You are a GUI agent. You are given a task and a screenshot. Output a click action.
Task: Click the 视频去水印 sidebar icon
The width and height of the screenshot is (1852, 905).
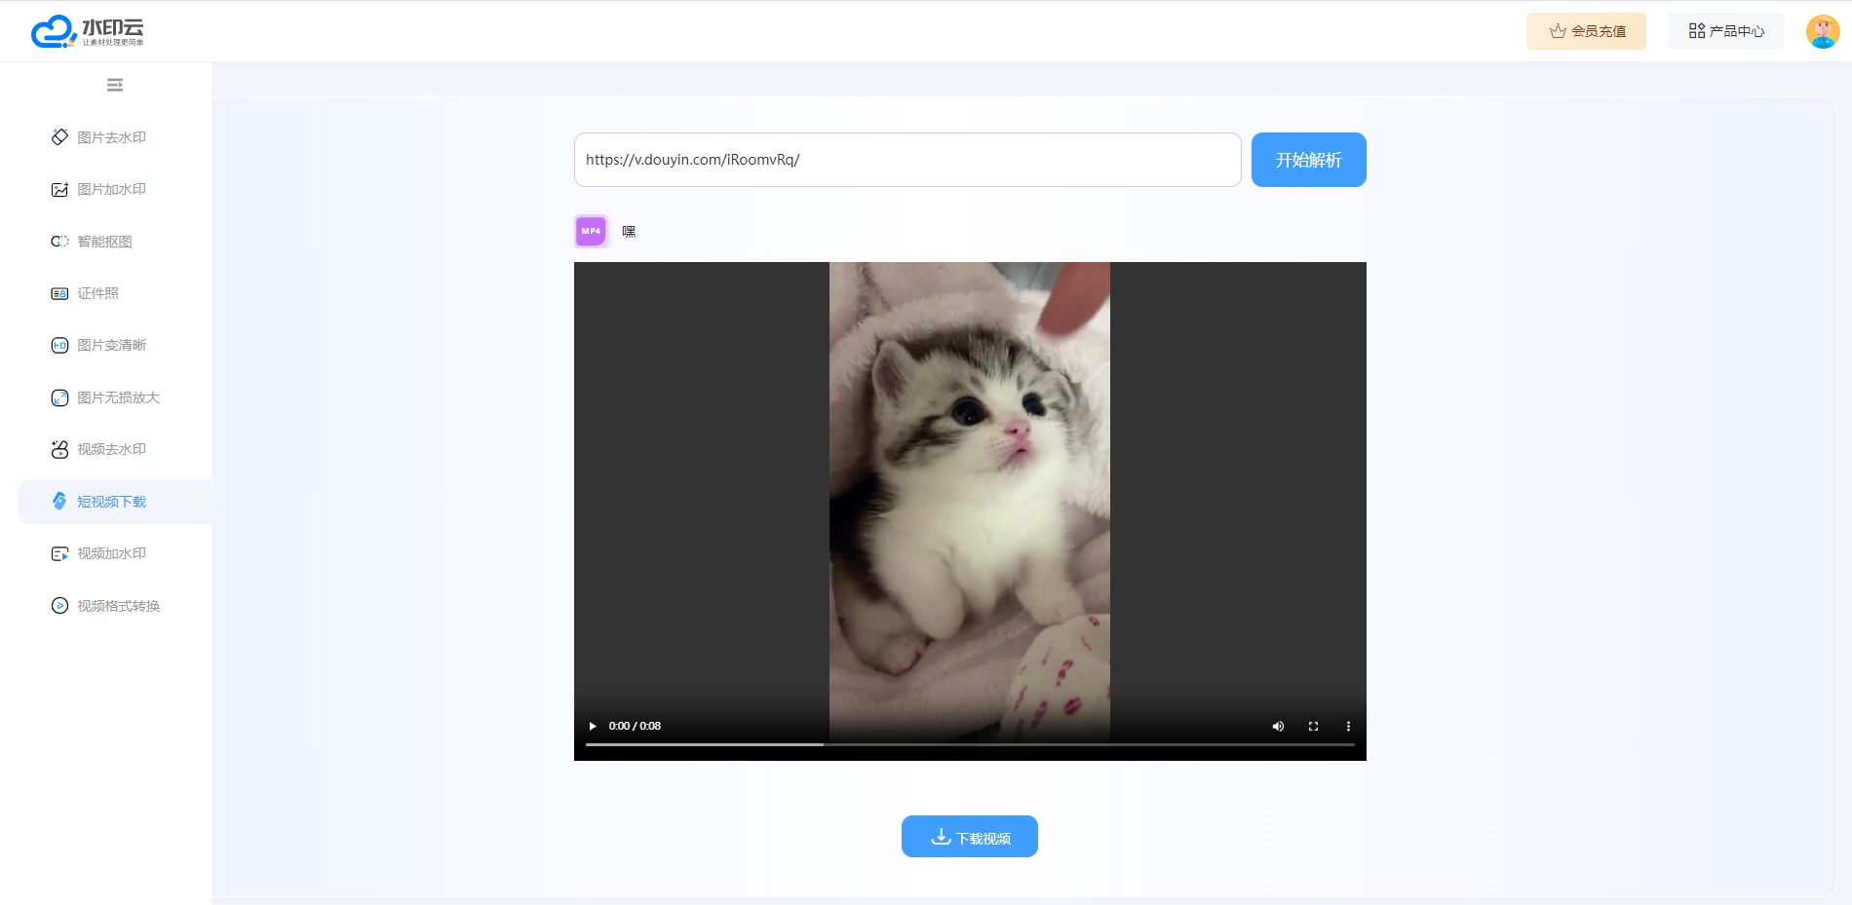point(59,449)
